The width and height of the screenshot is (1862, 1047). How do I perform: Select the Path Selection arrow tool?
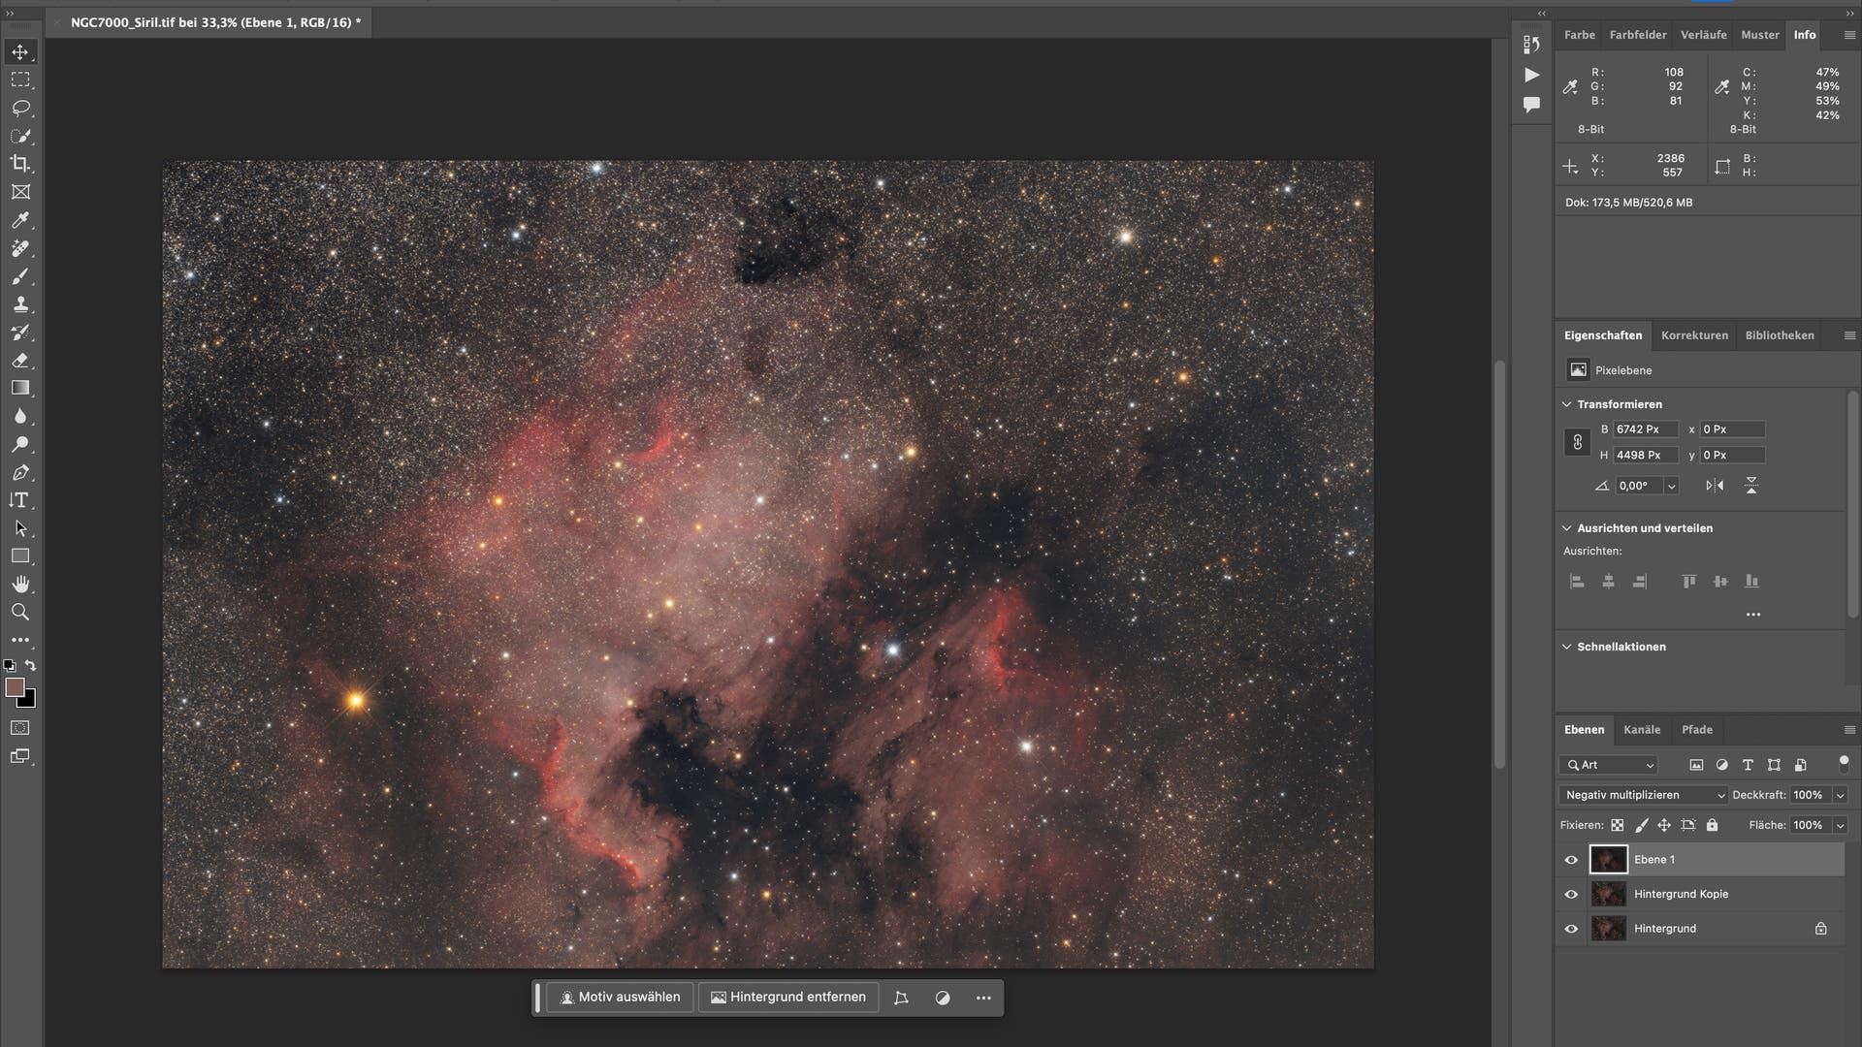point(20,528)
